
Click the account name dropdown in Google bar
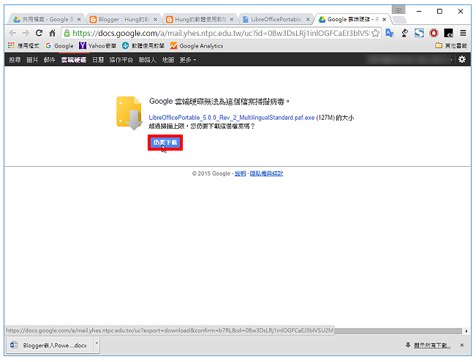(x=409, y=59)
